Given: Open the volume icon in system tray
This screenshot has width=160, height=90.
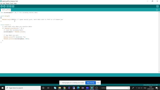Looking at the screenshot, I should coord(141,88).
